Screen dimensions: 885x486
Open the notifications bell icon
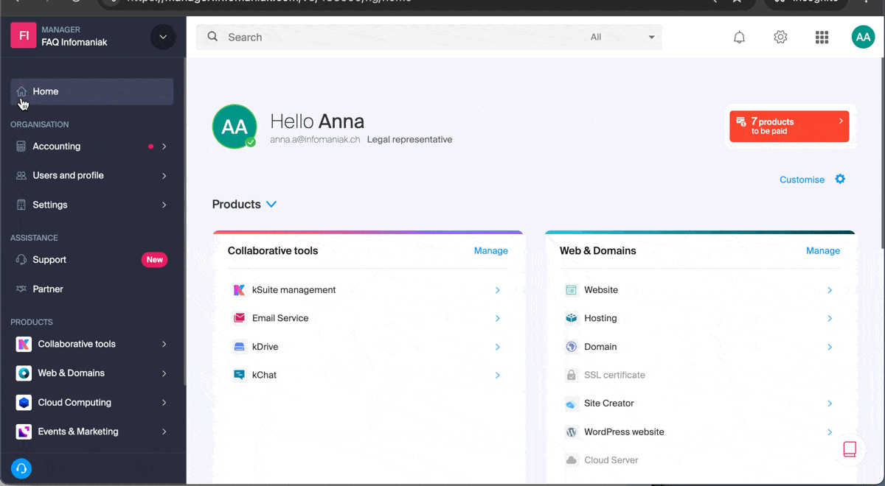coord(739,38)
